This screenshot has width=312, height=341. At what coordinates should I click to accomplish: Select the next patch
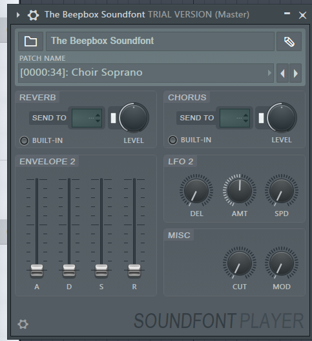[x=295, y=73]
